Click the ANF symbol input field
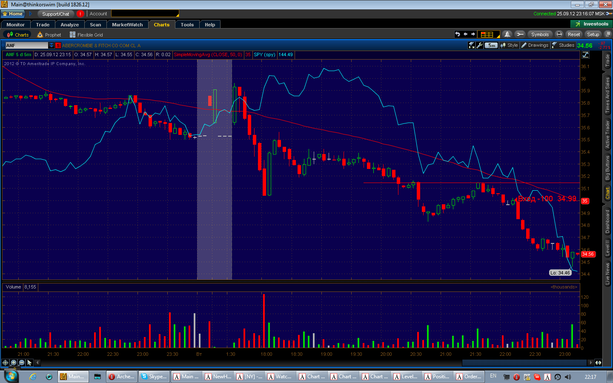The width and height of the screenshot is (613, 383). pos(26,46)
